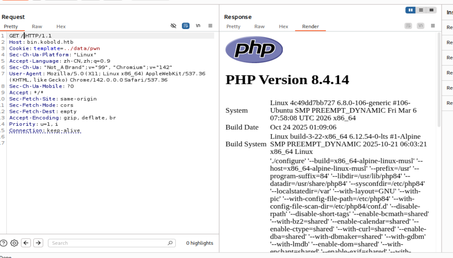This screenshot has height=258, width=453.
Task: Click the Cookie template=../data/pwn line
Action: [x=54, y=48]
